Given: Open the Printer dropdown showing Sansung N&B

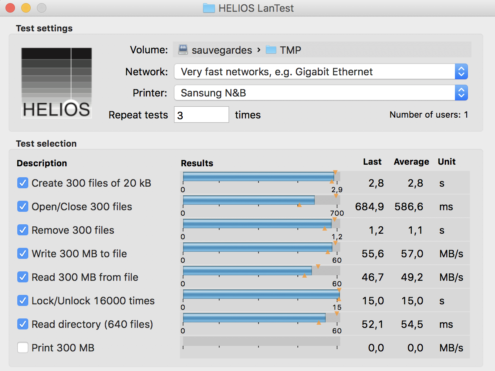Looking at the screenshot, I should coord(321,93).
